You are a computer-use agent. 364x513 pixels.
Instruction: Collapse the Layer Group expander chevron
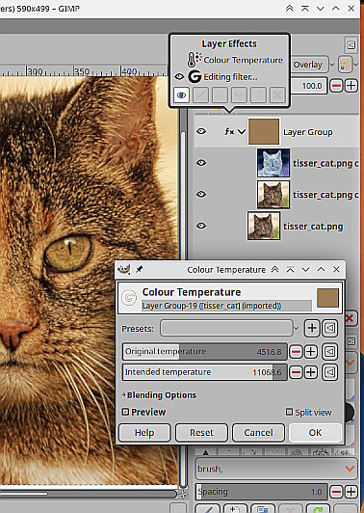[x=242, y=131]
